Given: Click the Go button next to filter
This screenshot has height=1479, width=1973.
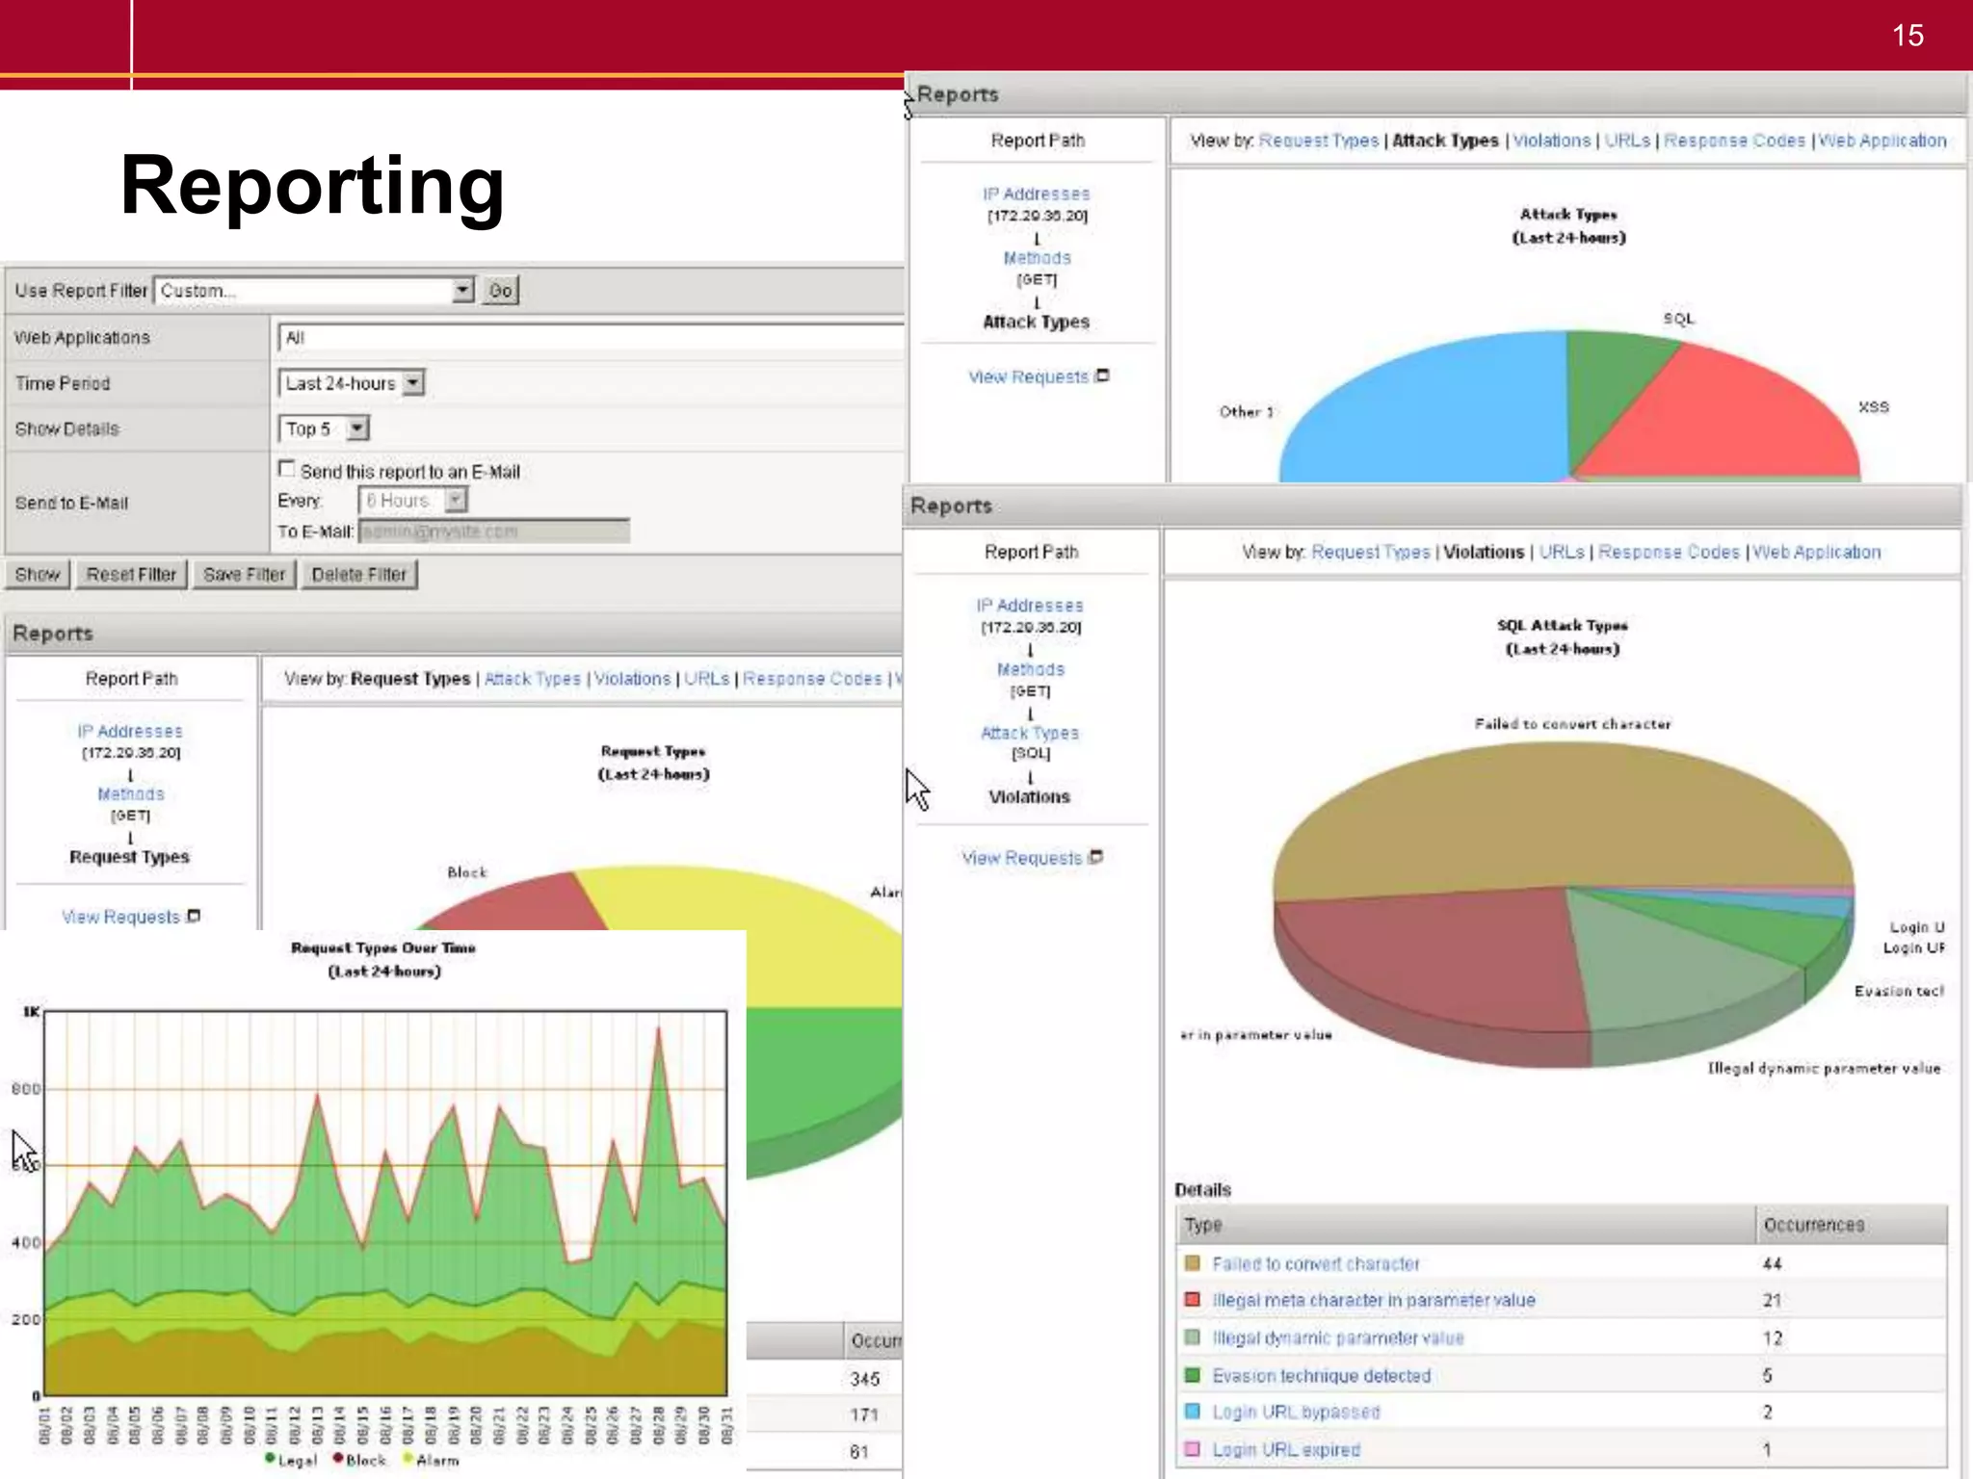Looking at the screenshot, I should click(x=500, y=290).
